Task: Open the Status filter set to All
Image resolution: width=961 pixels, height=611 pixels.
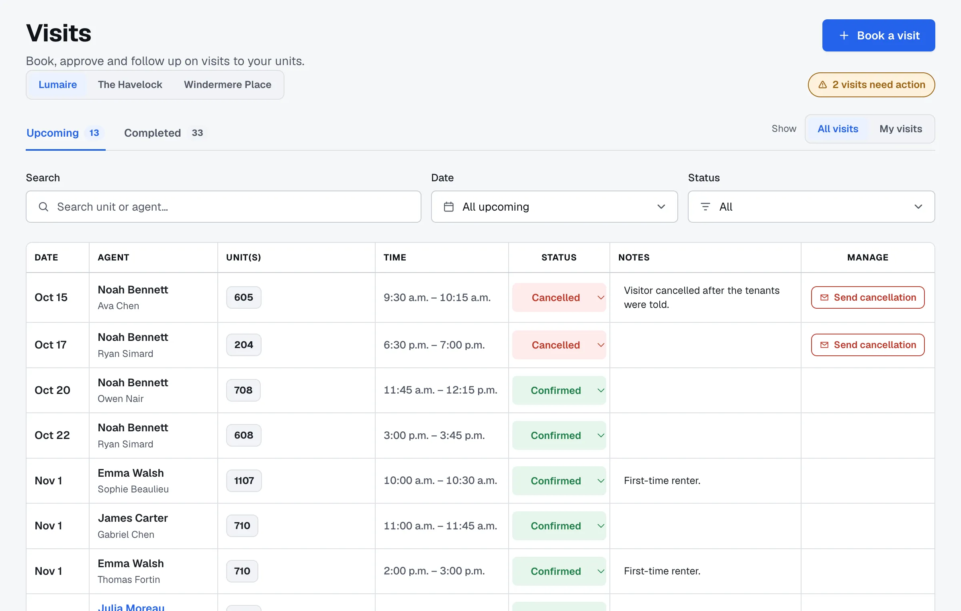Action: click(811, 207)
